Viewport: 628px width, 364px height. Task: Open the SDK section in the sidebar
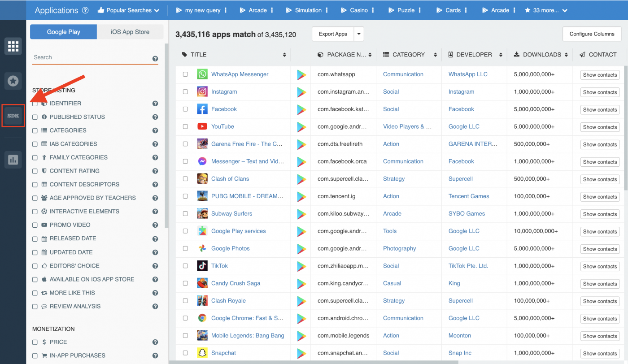[13, 115]
